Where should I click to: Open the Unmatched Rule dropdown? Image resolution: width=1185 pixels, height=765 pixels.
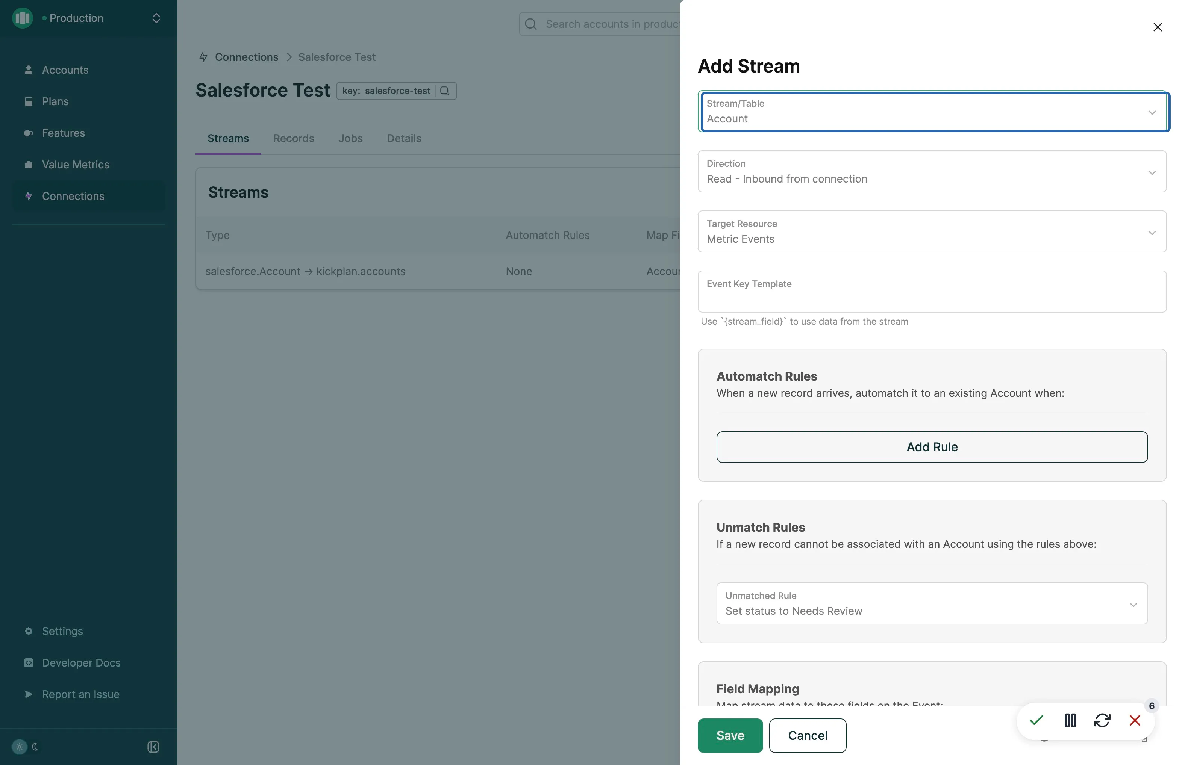pos(932,603)
